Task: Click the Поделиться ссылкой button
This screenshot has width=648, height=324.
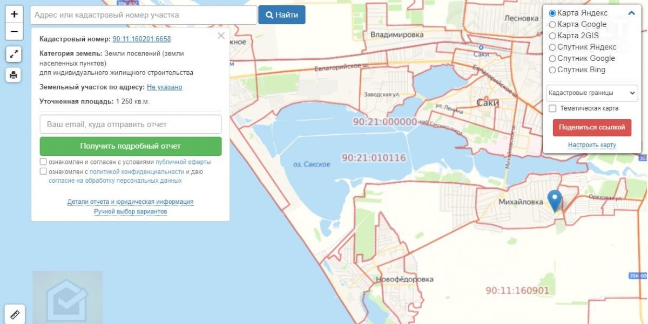Action: click(x=592, y=128)
